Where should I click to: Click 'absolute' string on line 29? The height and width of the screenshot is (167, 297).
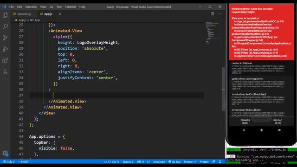click(x=94, y=48)
